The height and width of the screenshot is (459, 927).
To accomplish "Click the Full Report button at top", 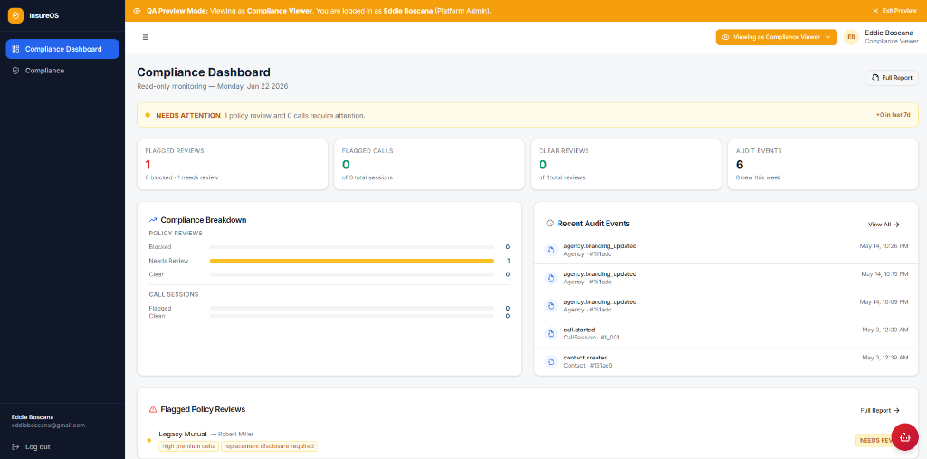I will pos(892,78).
